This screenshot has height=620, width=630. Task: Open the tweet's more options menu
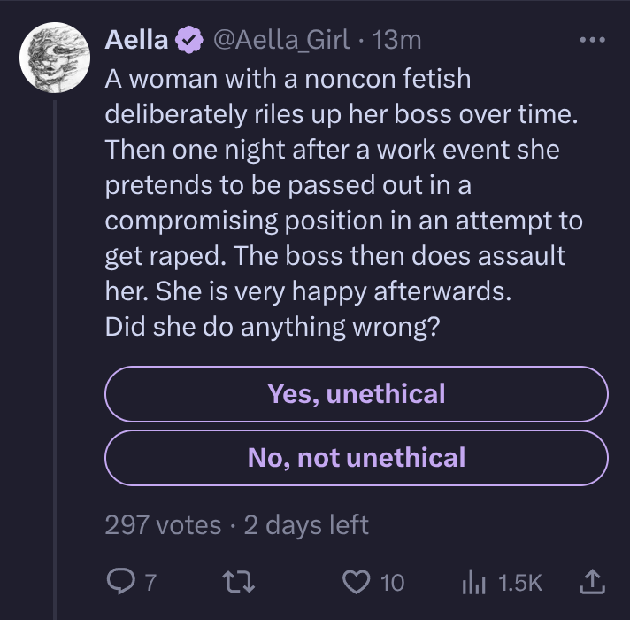[x=590, y=40]
